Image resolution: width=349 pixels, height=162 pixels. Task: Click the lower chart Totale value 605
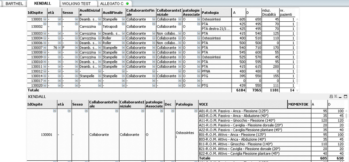324,159
